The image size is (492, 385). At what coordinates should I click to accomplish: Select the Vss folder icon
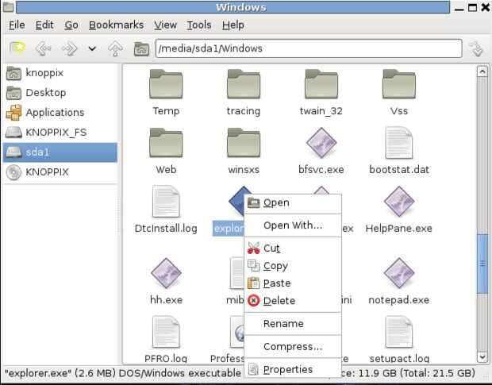(399, 84)
